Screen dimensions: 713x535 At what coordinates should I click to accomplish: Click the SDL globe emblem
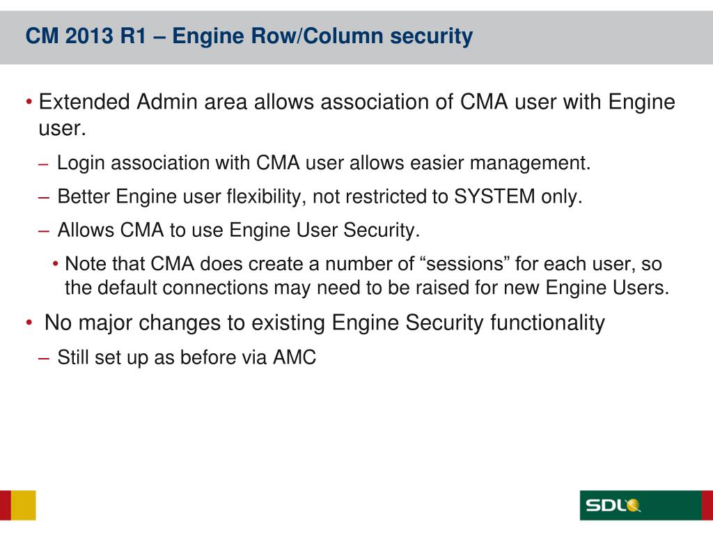point(633,505)
